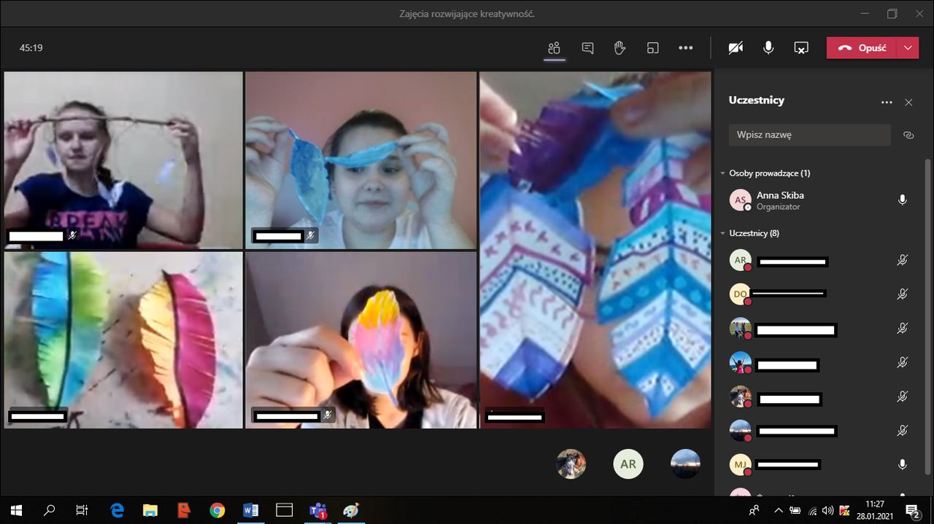Copy the meeting join link icon
The image size is (934, 524).
(908, 135)
